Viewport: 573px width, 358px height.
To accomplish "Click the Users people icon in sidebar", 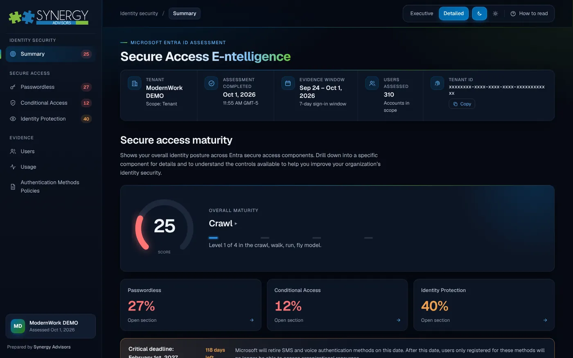I will coord(13,151).
